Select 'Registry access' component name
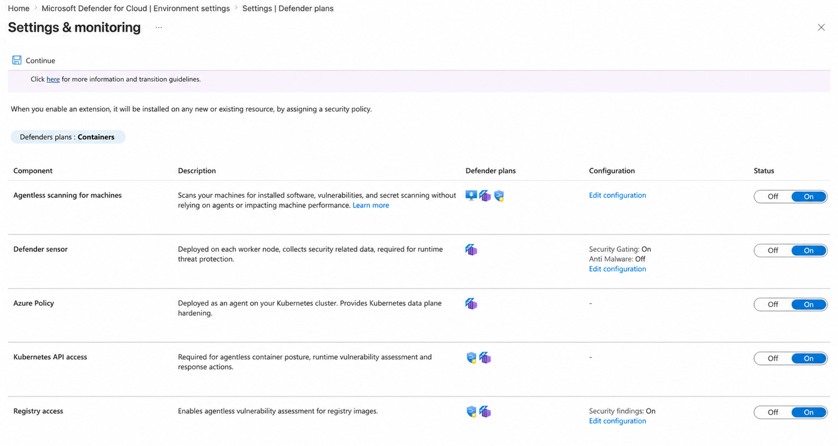 pyautogui.click(x=38, y=411)
